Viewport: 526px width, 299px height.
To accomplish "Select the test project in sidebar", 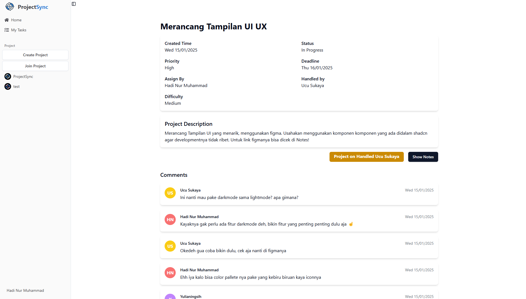I will click(x=17, y=86).
